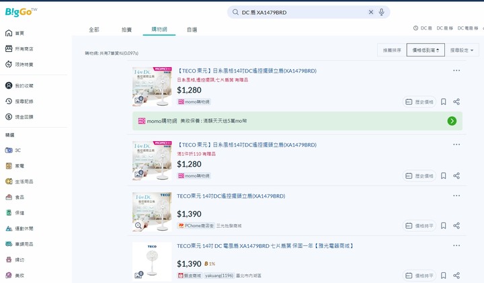This screenshot has width=484, height=283.
Task: Open 我的收藏 in the sidebar
Action: 19,85
